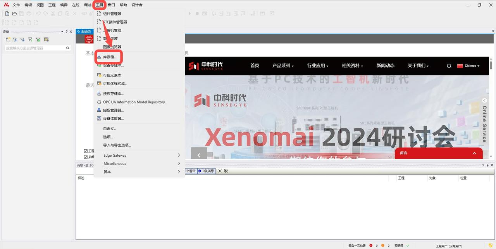496x249 pixels.
Task: Click the New file toolbar icon
Action: point(7,14)
